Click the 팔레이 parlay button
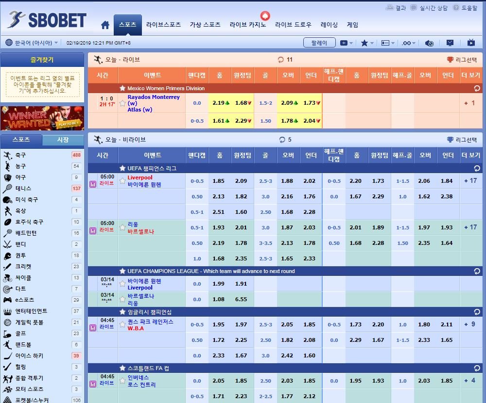The height and width of the screenshot is (403, 486). click(x=319, y=43)
